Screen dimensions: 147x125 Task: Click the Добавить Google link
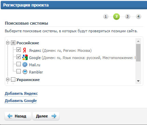click(x=21, y=101)
